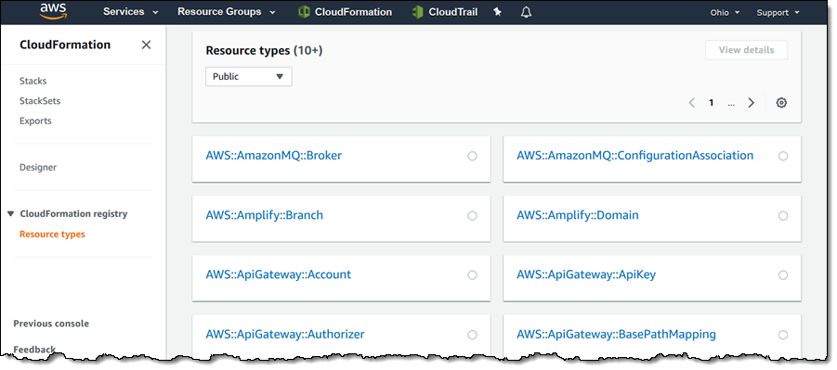The height and width of the screenshot is (370, 837).
Task: Open table preferences gear icon
Action: (x=781, y=103)
